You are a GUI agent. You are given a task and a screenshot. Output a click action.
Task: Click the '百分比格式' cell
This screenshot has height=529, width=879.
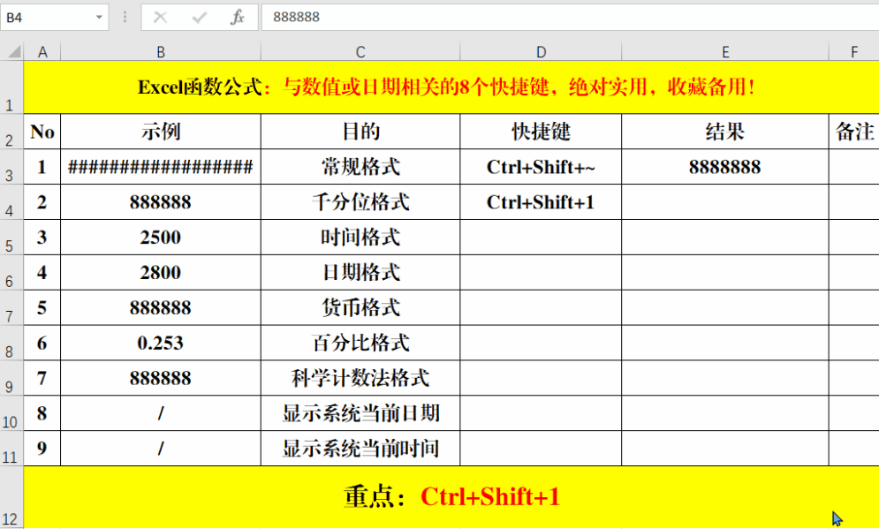(x=360, y=344)
